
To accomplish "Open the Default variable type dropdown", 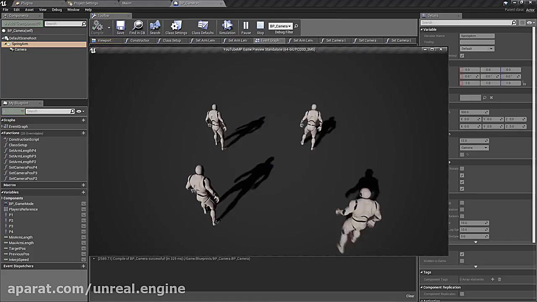I will pyautogui.click(x=477, y=49).
